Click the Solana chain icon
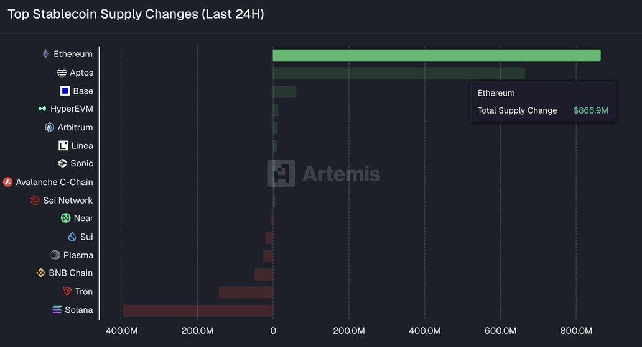The height and width of the screenshot is (347, 642). coord(57,310)
